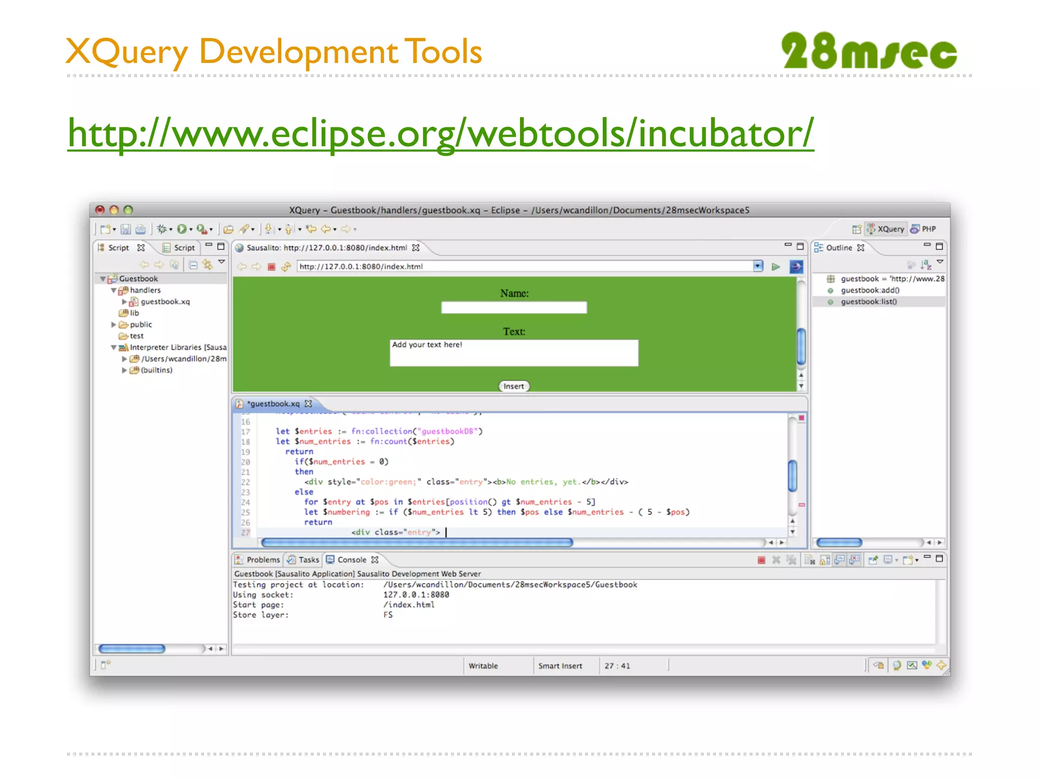Select guestbook:list() in Outline
This screenshot has width=1040, height=780.
coord(869,302)
